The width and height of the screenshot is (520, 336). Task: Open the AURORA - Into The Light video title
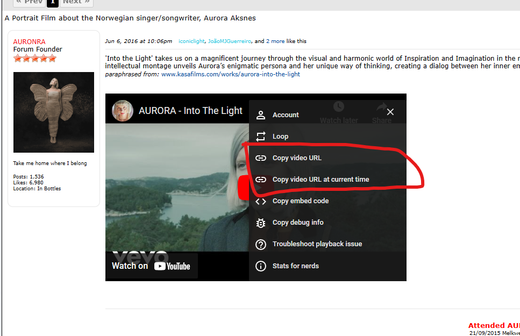click(x=190, y=111)
